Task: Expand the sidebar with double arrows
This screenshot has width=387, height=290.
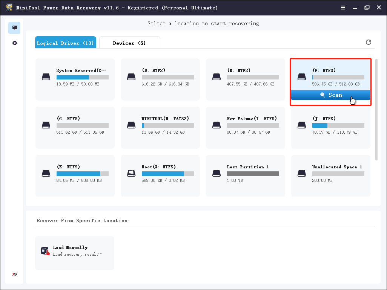Action: 15,274
